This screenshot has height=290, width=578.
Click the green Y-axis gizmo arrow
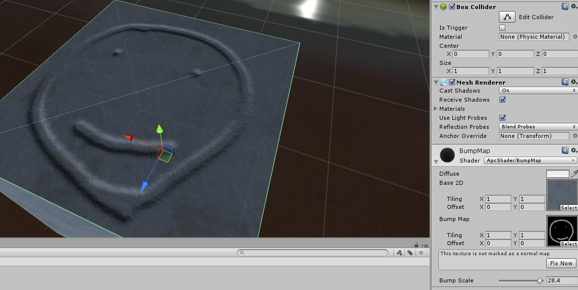click(159, 129)
